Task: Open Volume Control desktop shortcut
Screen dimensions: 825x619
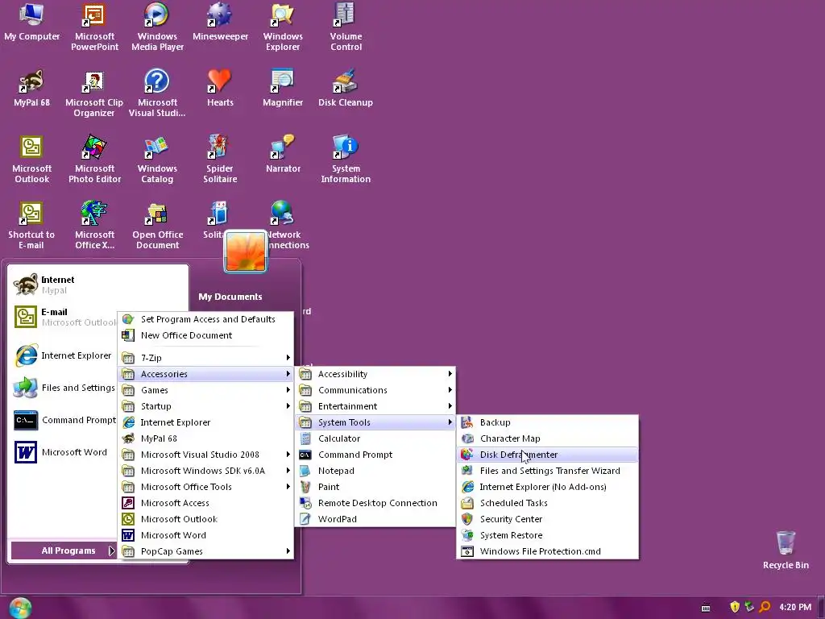Action: (346, 27)
